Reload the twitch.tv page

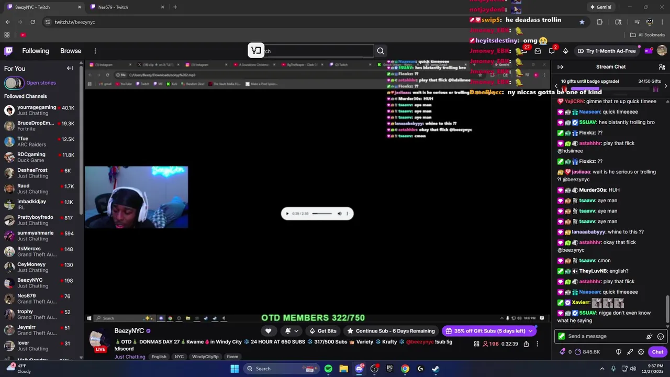pyautogui.click(x=33, y=22)
